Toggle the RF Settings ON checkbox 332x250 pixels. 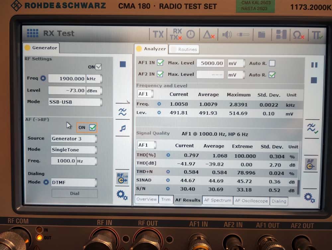point(99,67)
